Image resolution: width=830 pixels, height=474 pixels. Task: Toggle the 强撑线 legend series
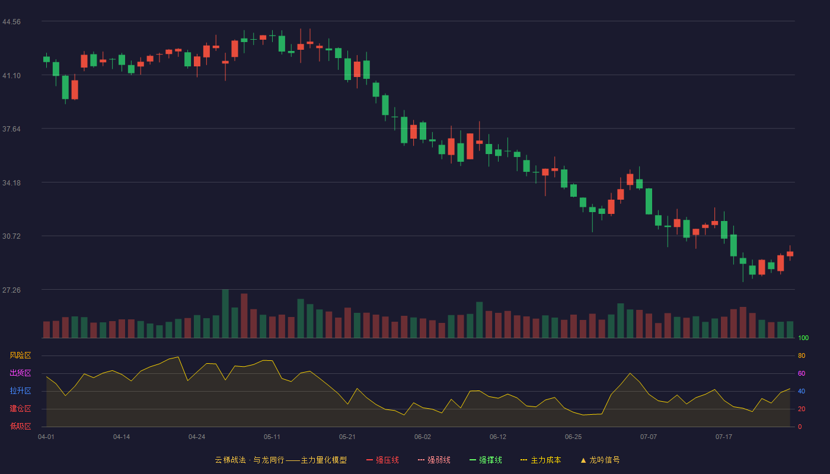(486, 460)
